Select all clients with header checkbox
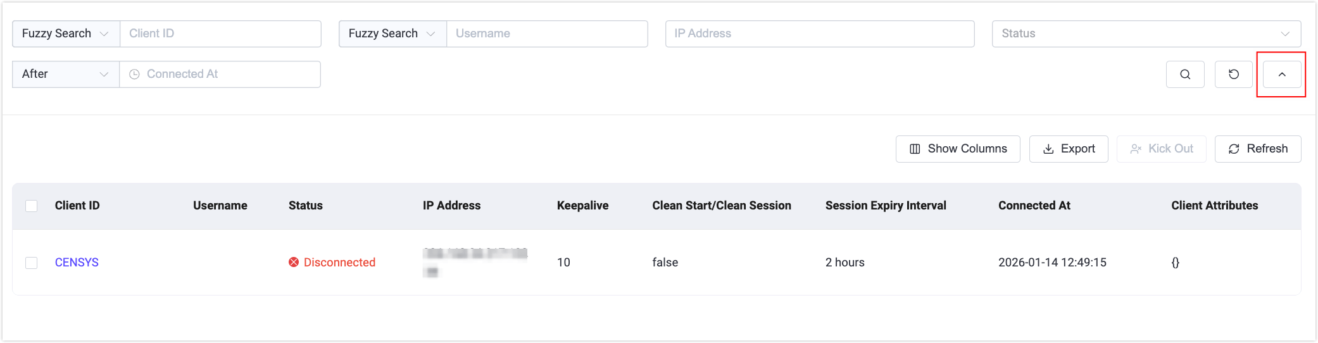 32,206
